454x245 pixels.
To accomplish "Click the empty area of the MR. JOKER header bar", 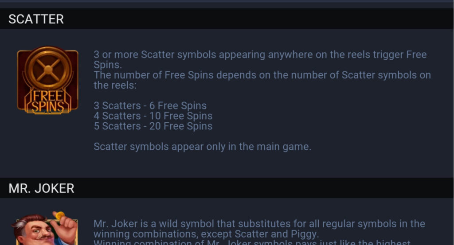I will (263, 188).
